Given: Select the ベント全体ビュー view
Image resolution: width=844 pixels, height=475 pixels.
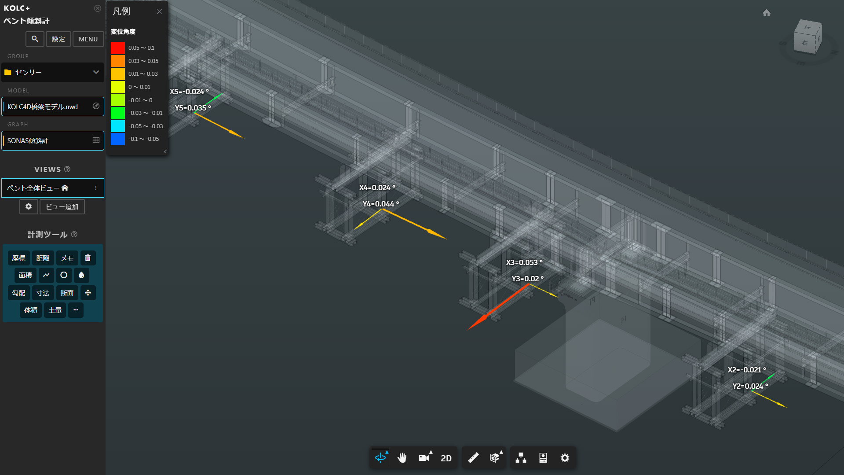Looking at the screenshot, I should tap(53, 188).
